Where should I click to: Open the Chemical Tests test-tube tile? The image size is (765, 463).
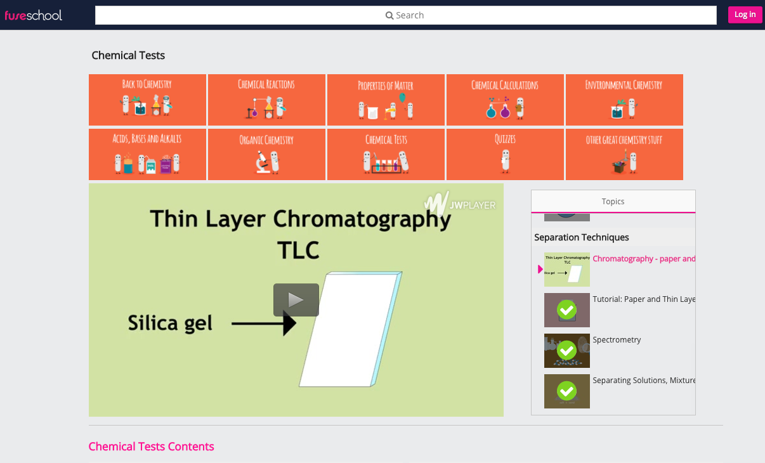(386, 154)
